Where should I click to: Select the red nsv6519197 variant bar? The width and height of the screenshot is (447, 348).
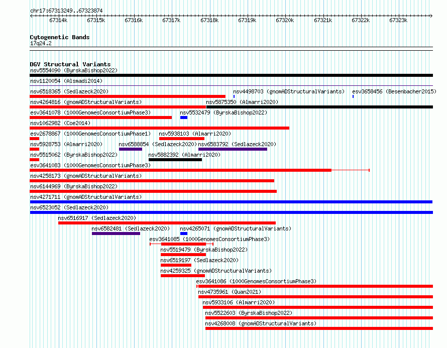176,265
